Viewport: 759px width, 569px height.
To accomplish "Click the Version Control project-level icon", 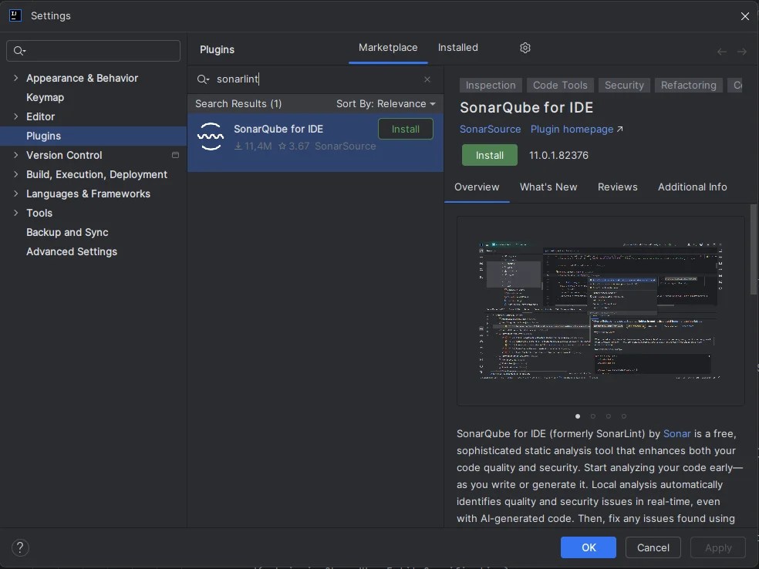I will 175,155.
